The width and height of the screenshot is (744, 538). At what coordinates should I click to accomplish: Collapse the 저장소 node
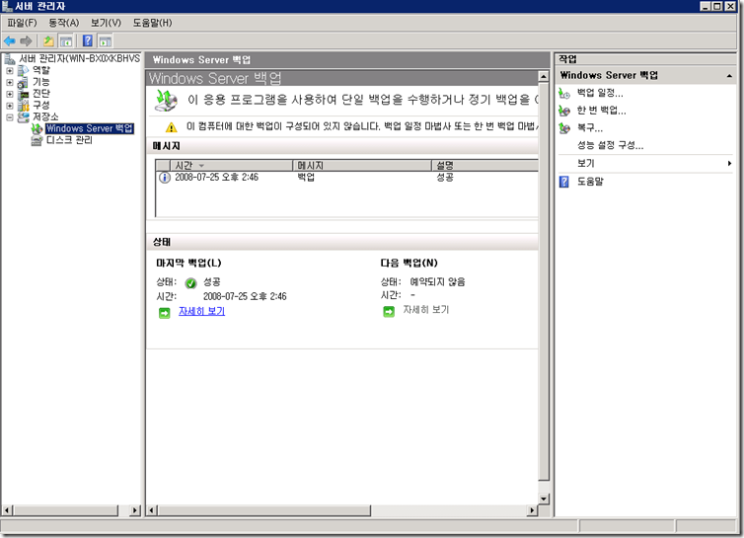[x=10, y=117]
